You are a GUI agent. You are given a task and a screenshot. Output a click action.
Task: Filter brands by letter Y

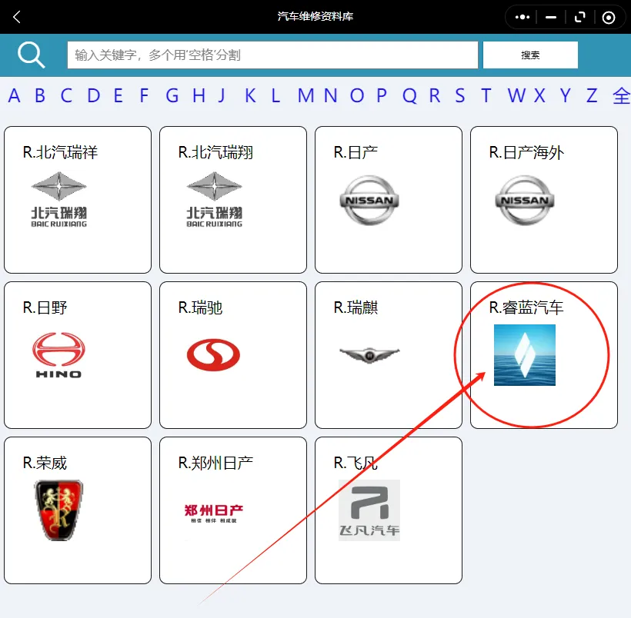click(566, 95)
